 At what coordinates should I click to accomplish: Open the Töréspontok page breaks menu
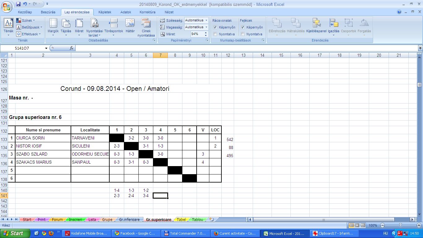[114, 27]
